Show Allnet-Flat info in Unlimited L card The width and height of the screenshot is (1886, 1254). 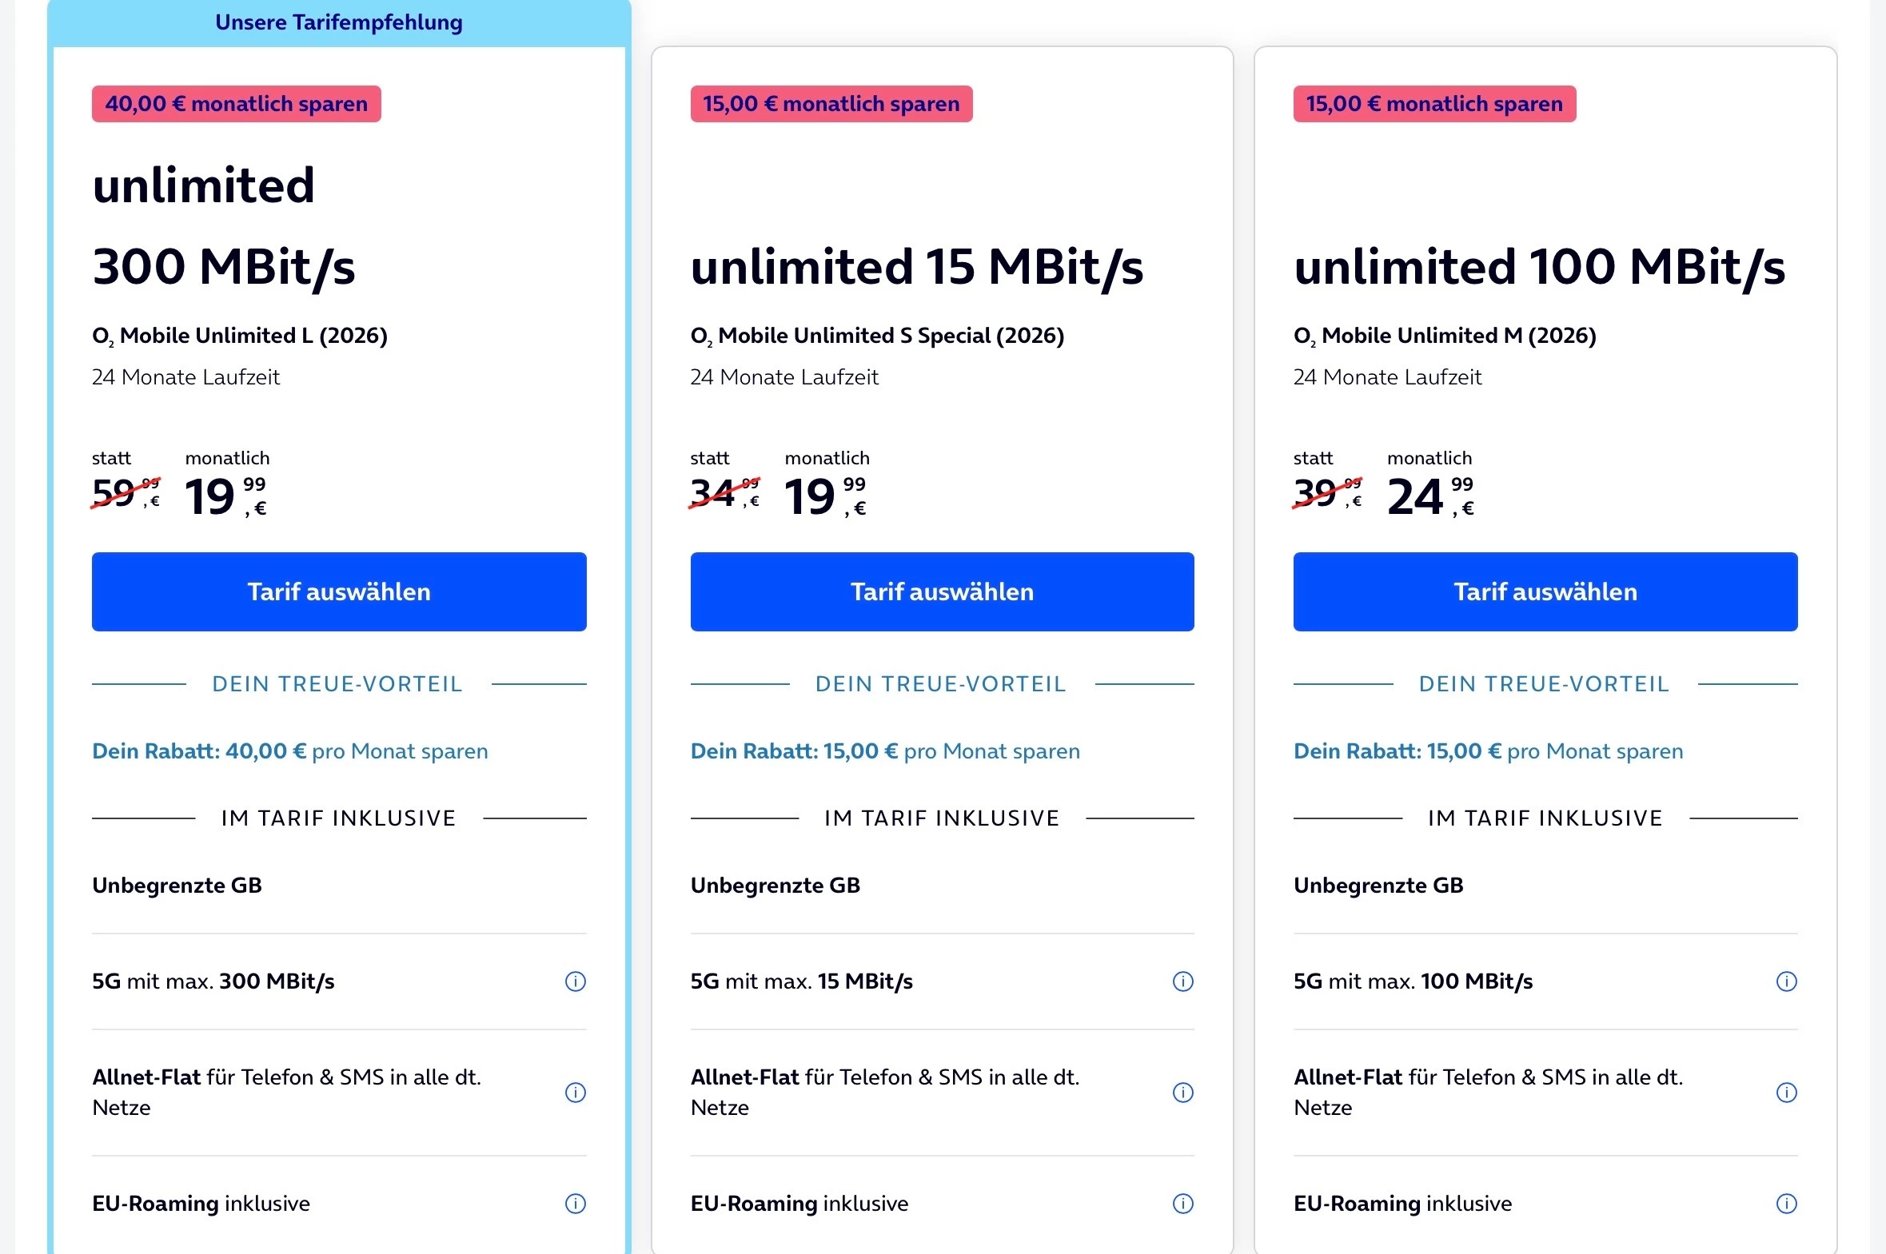(575, 1093)
